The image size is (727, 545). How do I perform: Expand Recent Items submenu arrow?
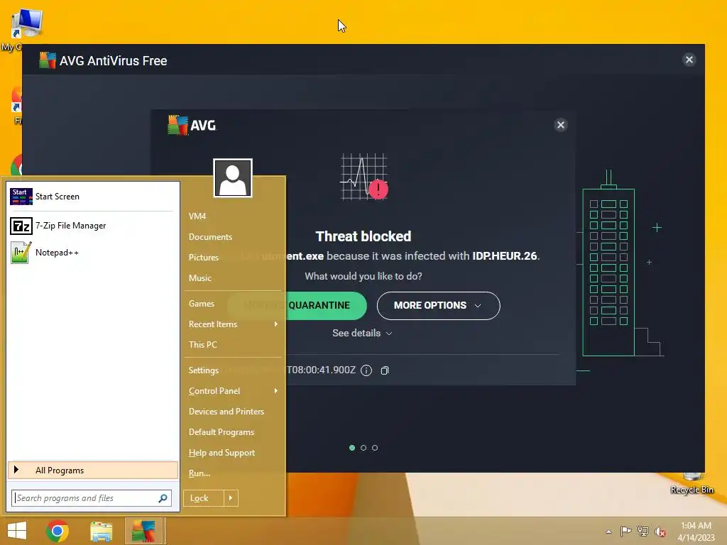pyautogui.click(x=276, y=324)
